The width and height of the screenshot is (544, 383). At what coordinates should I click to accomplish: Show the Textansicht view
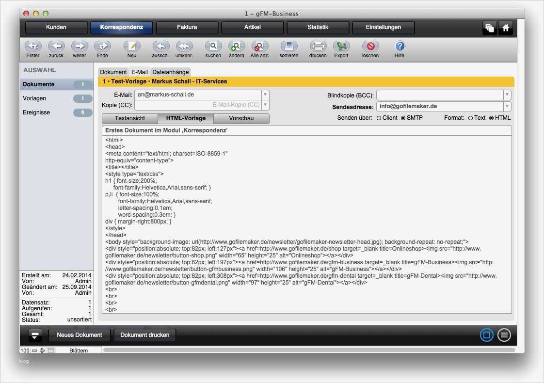[x=130, y=118]
